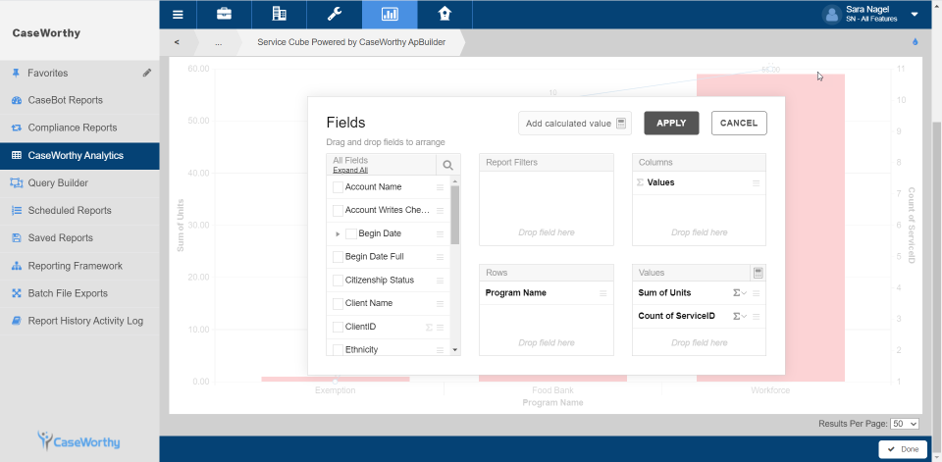Open the bar chart reports tab

(390, 14)
